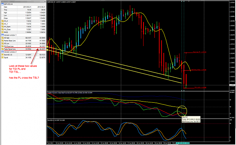Click the GBPUSD,H4 chart icon in Data Window
The height and width of the screenshot is (145, 236).
[x=2, y=4]
